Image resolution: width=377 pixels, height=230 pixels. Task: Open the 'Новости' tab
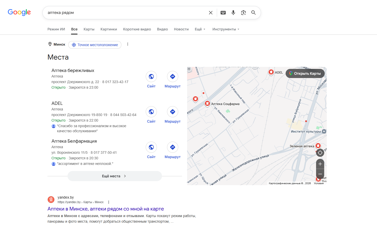click(x=181, y=29)
